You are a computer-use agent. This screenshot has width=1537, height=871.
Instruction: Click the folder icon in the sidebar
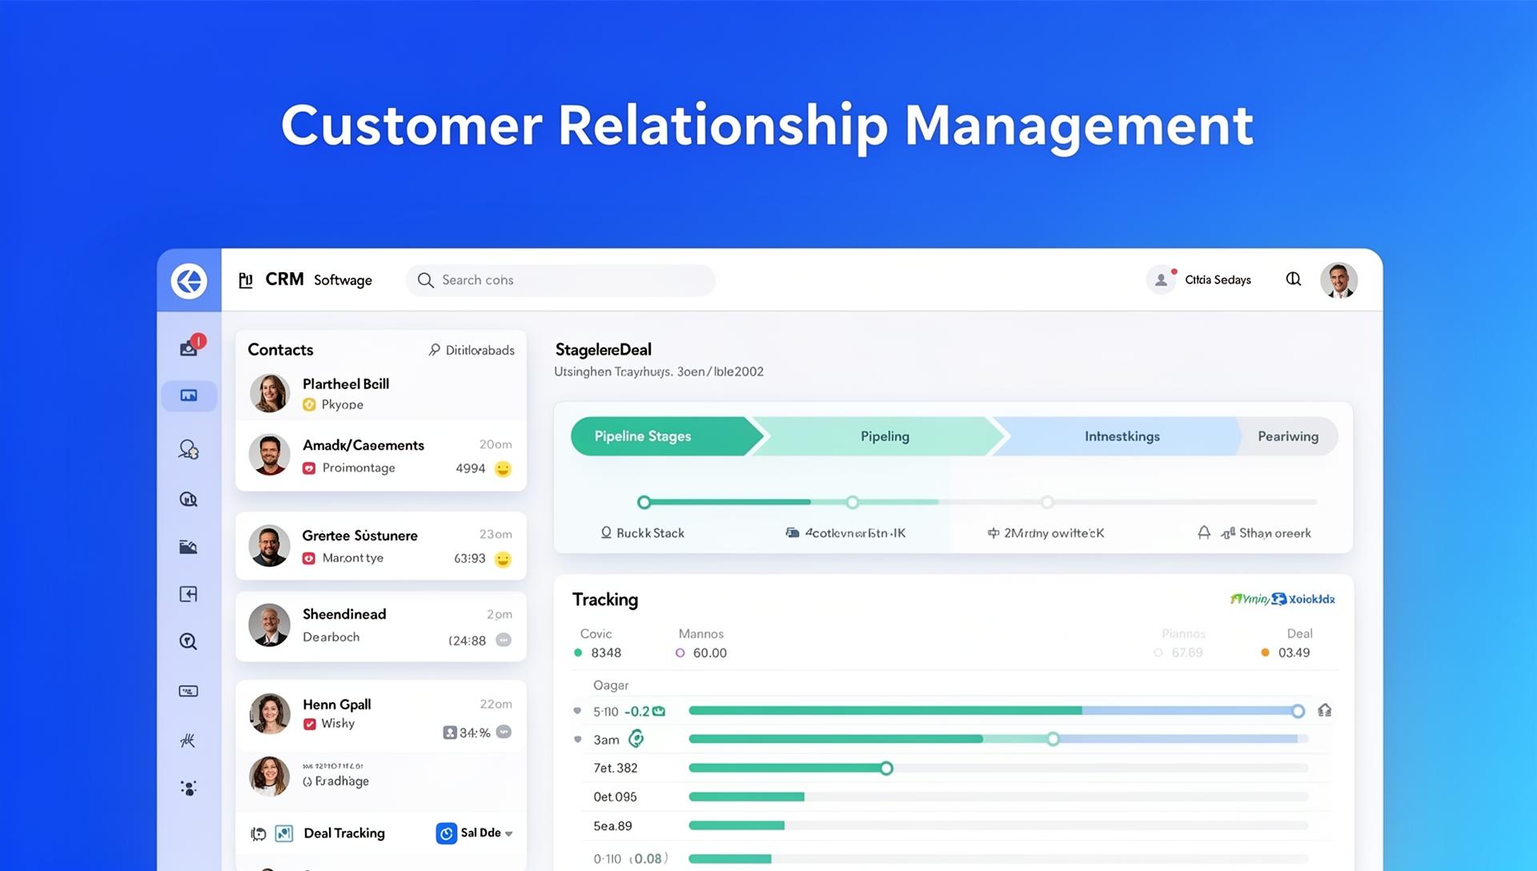(188, 547)
